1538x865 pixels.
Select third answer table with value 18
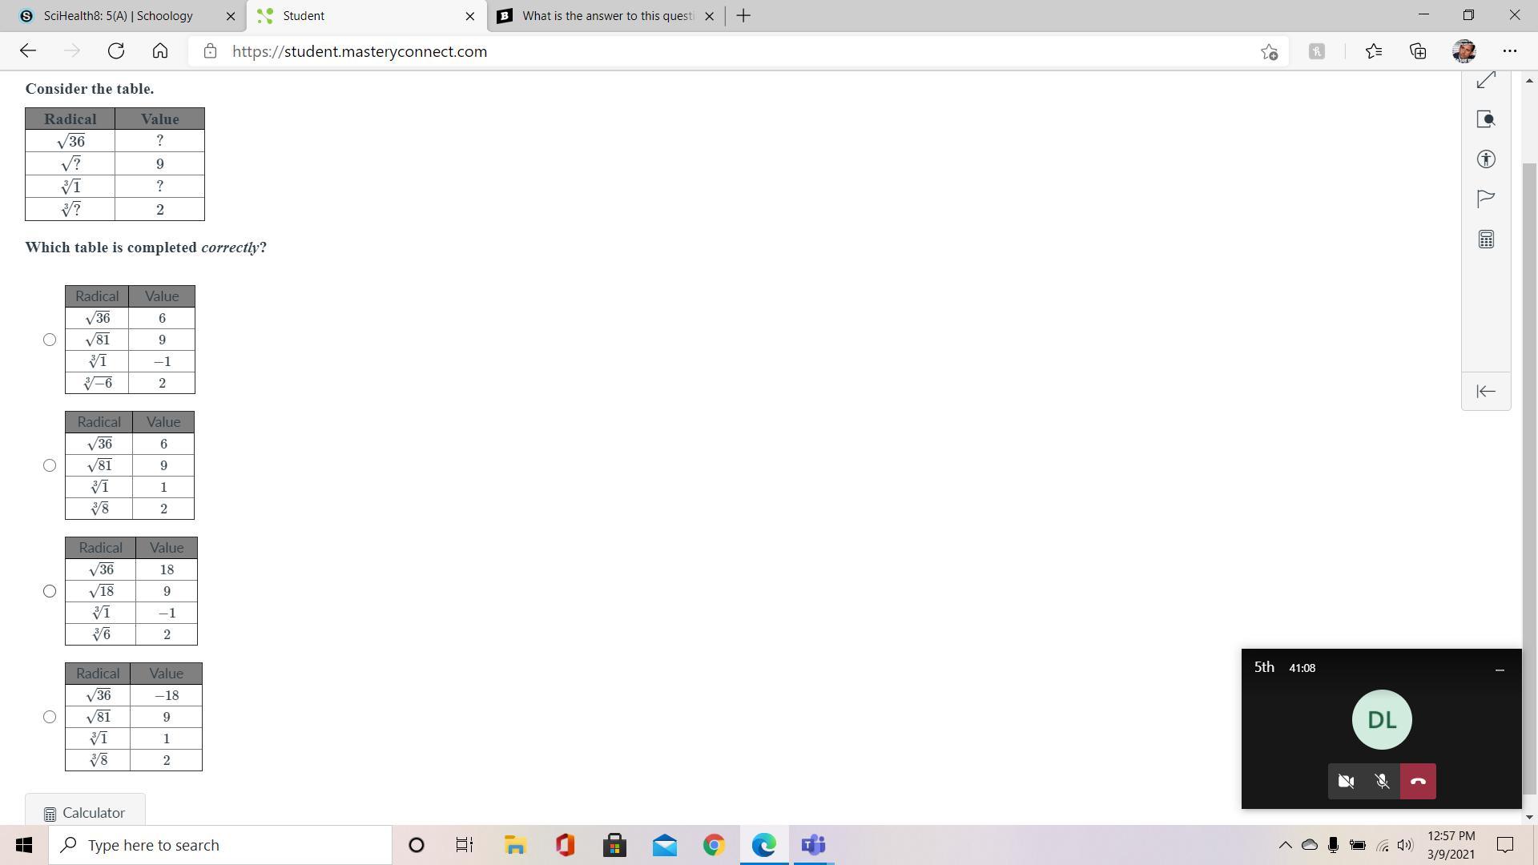pyautogui.click(x=50, y=591)
